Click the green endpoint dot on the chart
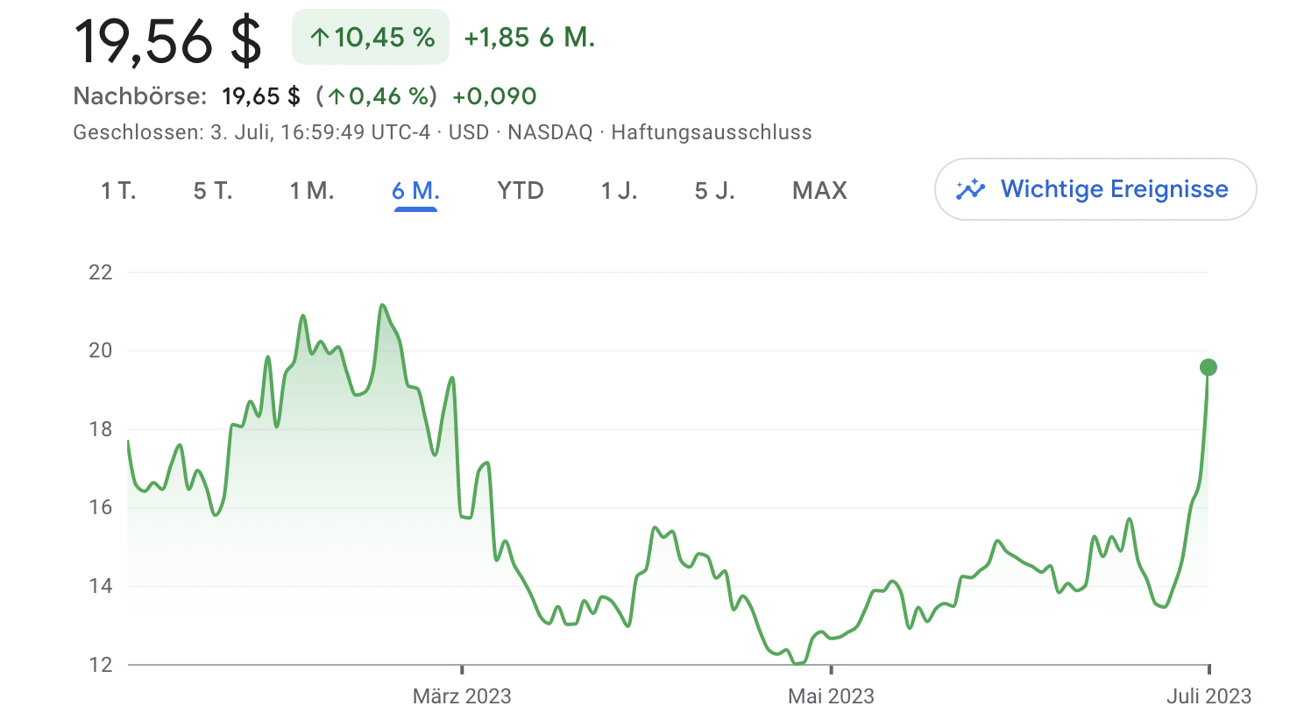 [x=1208, y=367]
